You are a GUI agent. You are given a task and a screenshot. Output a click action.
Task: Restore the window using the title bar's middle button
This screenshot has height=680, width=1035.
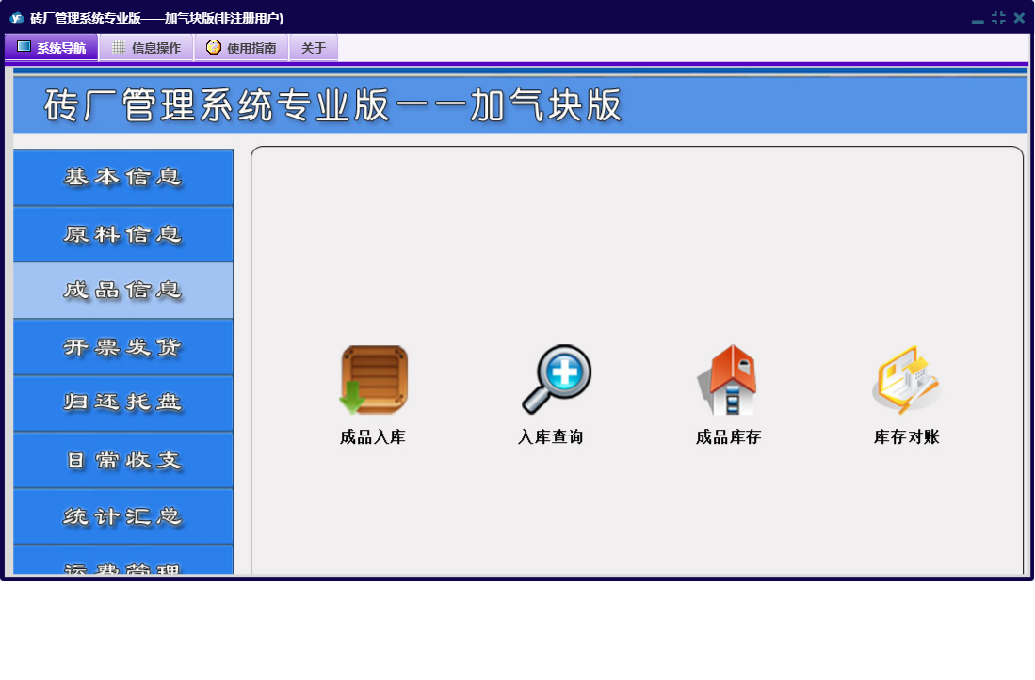pos(998,18)
